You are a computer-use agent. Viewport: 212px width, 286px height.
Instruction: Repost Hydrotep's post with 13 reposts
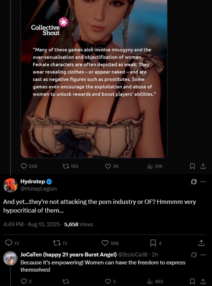[60, 243]
